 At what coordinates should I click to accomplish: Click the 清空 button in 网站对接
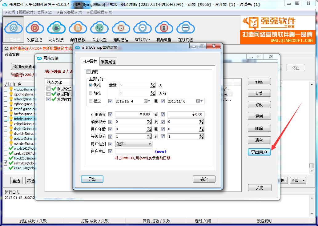click(259, 140)
